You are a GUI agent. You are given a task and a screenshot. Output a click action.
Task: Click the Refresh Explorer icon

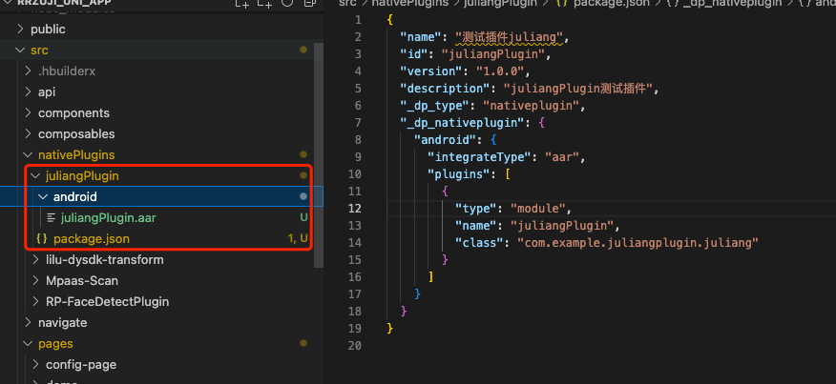pyautogui.click(x=285, y=5)
